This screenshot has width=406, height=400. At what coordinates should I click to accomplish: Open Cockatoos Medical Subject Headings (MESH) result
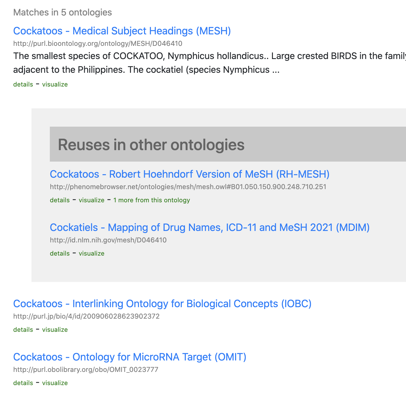tap(122, 31)
